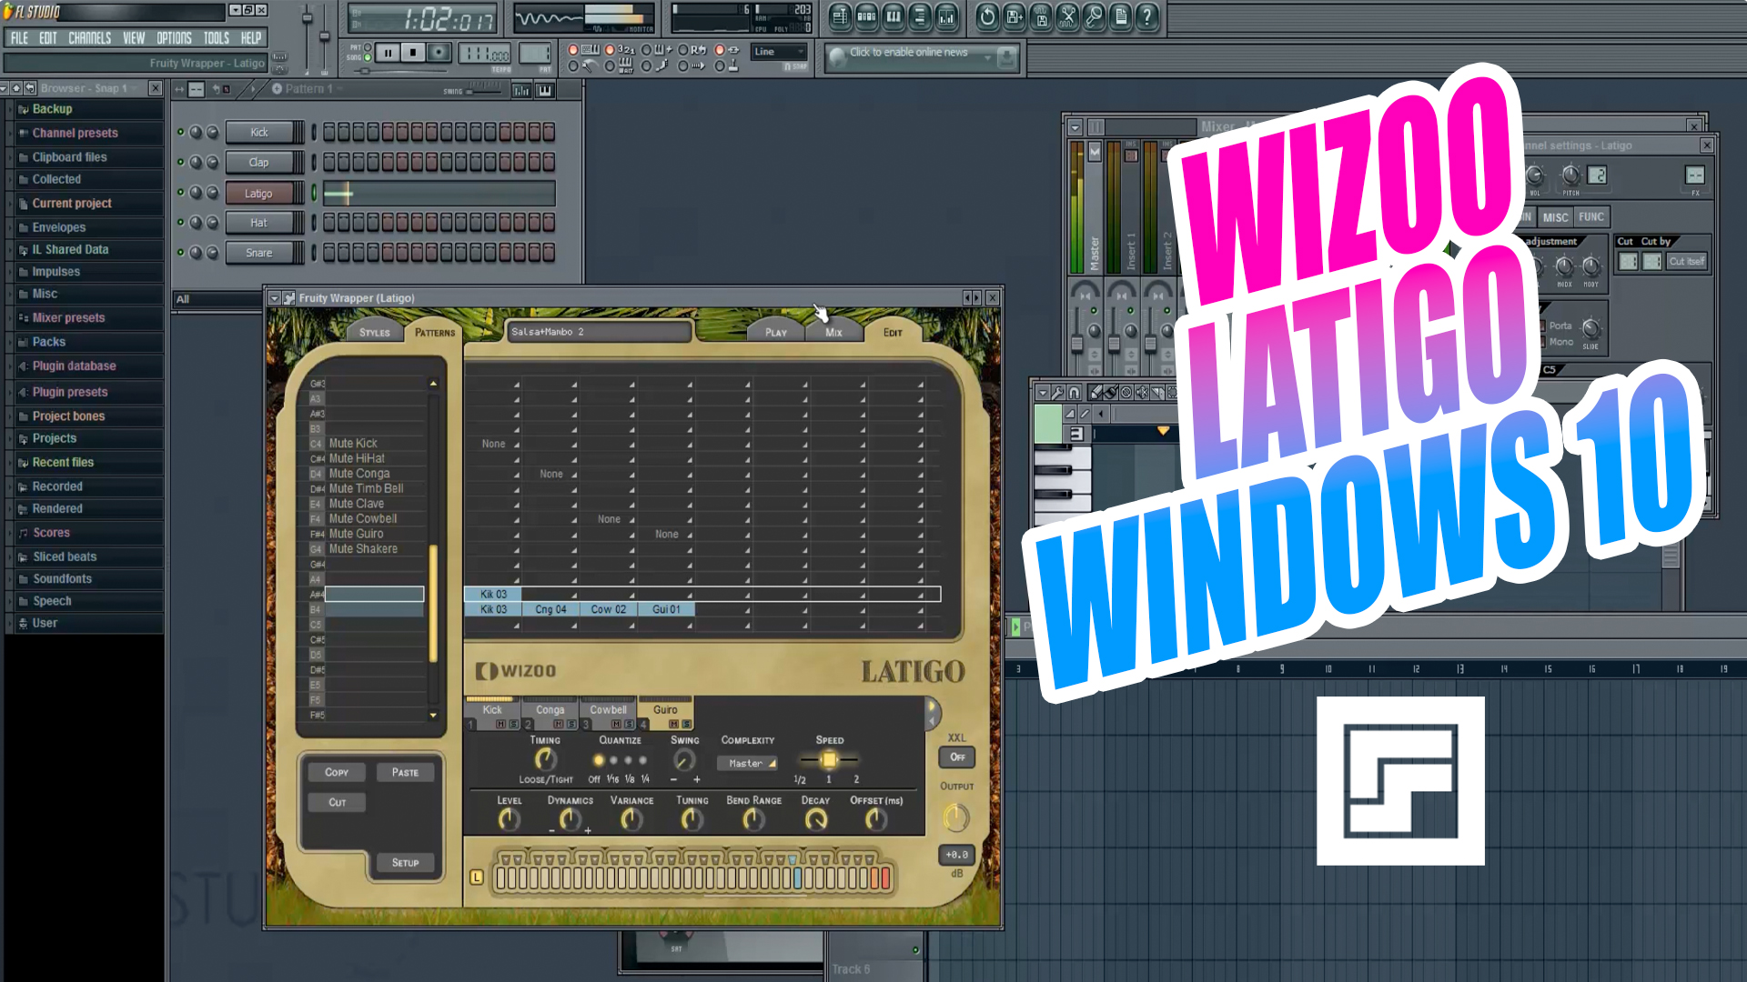
Task: Expand the Recent files folder
Action: [x=86, y=463]
